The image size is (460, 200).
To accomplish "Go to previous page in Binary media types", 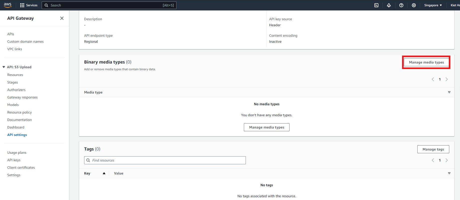I will tap(433, 79).
